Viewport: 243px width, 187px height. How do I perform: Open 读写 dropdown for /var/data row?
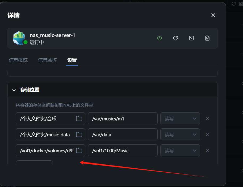click(180, 135)
